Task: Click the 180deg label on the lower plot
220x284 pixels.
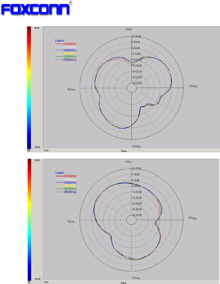Action: (136, 278)
